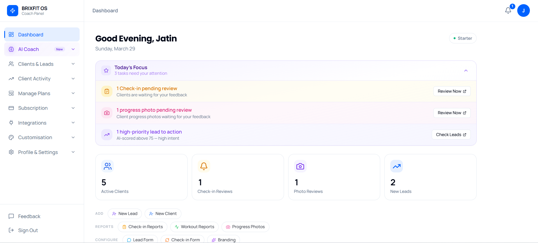The width and height of the screenshot is (538, 243).
Task: Click the progress photo camera icon in Today's Focus
Action: point(107,113)
